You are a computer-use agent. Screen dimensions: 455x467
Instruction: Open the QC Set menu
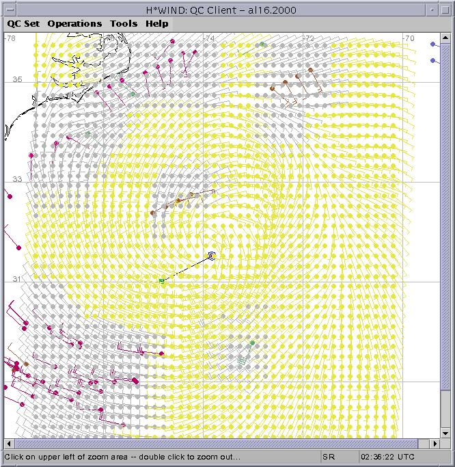pos(23,23)
